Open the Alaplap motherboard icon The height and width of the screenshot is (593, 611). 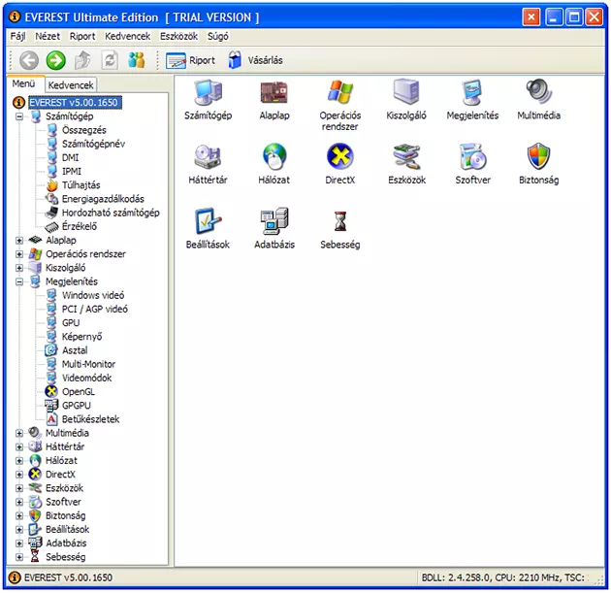tap(273, 92)
